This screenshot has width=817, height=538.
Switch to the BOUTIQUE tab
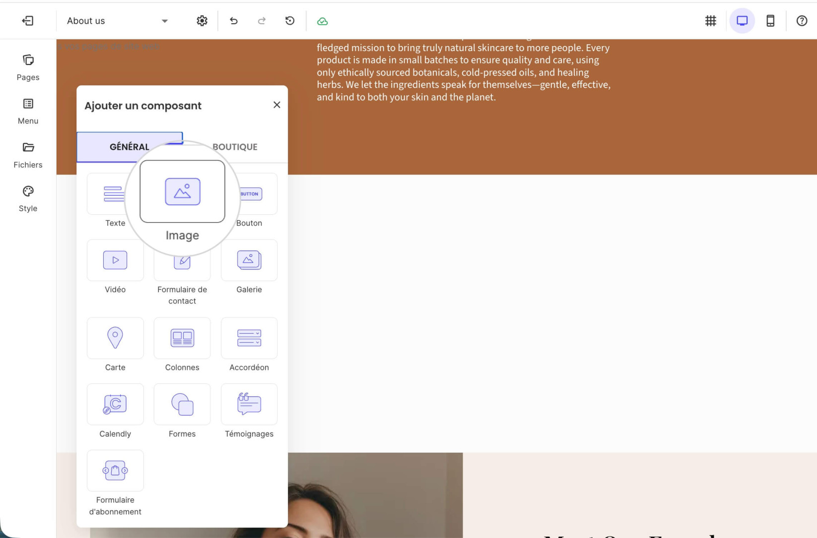[235, 147]
